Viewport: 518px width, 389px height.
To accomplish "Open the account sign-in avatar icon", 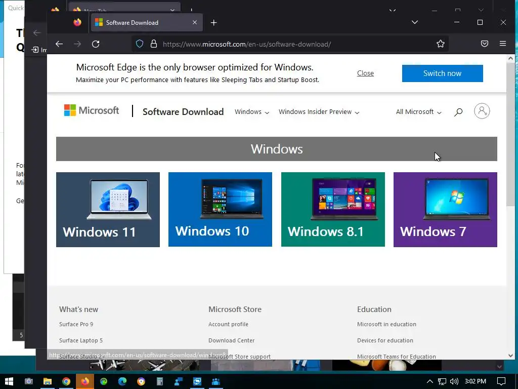I will click(482, 111).
